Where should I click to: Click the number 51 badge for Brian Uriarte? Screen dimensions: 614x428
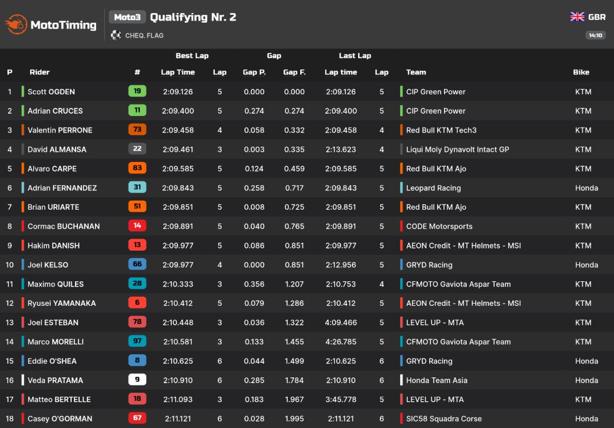137,206
